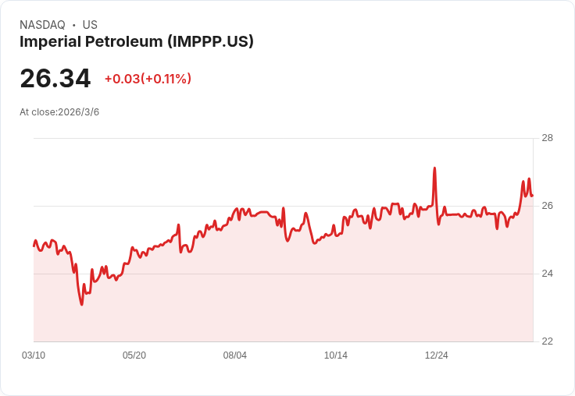Click the leftmost start of the price line
The image size is (575, 396).
click(34, 246)
